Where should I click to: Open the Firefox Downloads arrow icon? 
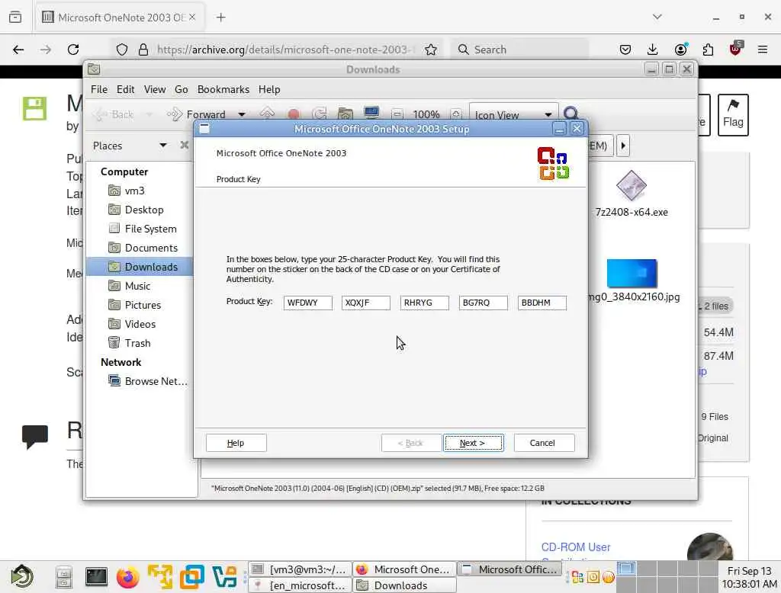pyautogui.click(x=653, y=50)
